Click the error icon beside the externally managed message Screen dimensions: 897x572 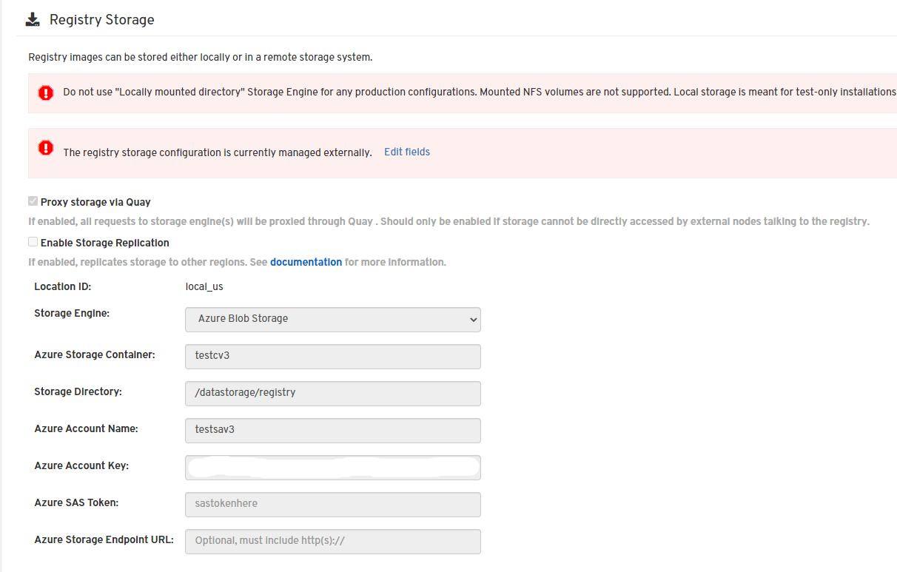[45, 148]
